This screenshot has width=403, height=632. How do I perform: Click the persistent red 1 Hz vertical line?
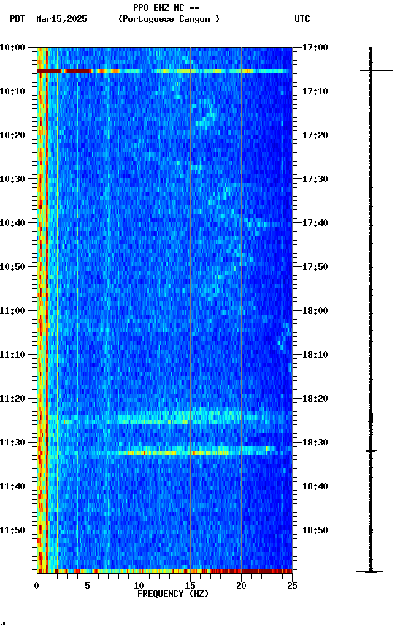tap(47, 309)
